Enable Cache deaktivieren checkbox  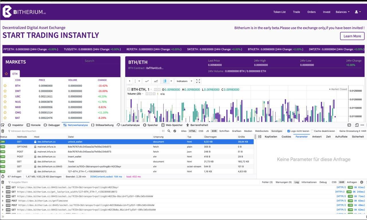point(312,131)
